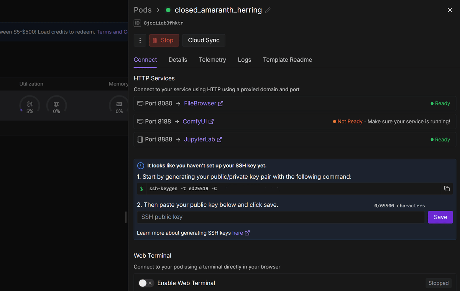Switch to the Details tab

coord(178,60)
